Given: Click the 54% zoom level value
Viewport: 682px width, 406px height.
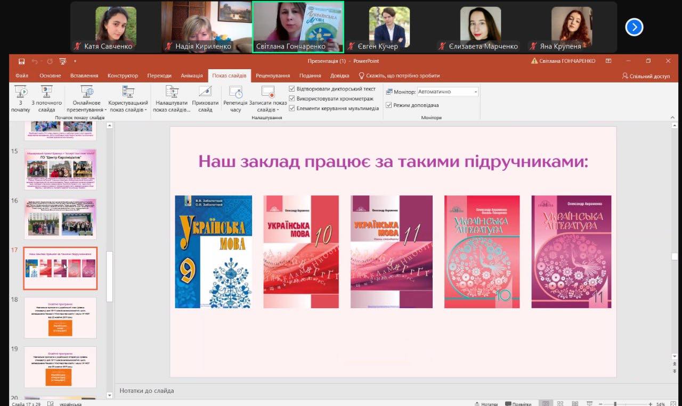Looking at the screenshot, I should click(660, 404).
